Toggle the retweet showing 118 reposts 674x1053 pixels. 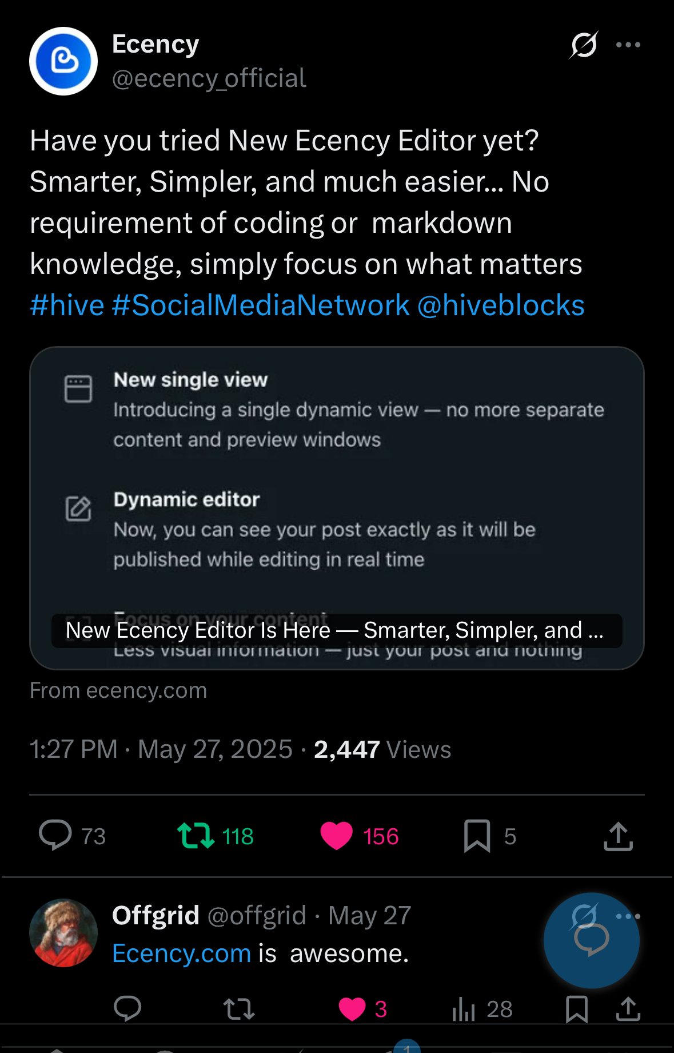click(196, 836)
